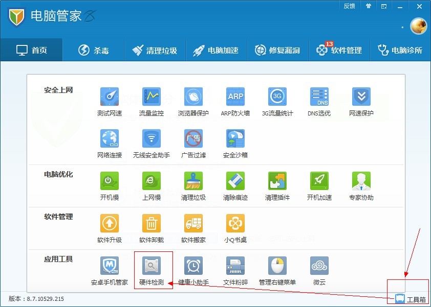Go to the 电脑加速 tab
Screen dimensions: 431x307
(x=217, y=50)
